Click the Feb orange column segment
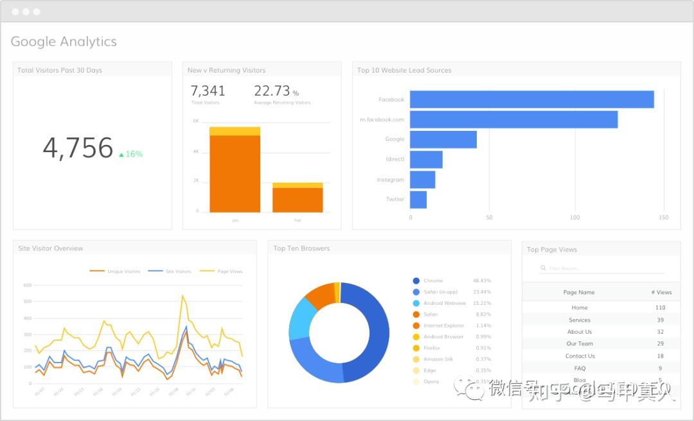The height and width of the screenshot is (421, 694). tap(298, 200)
